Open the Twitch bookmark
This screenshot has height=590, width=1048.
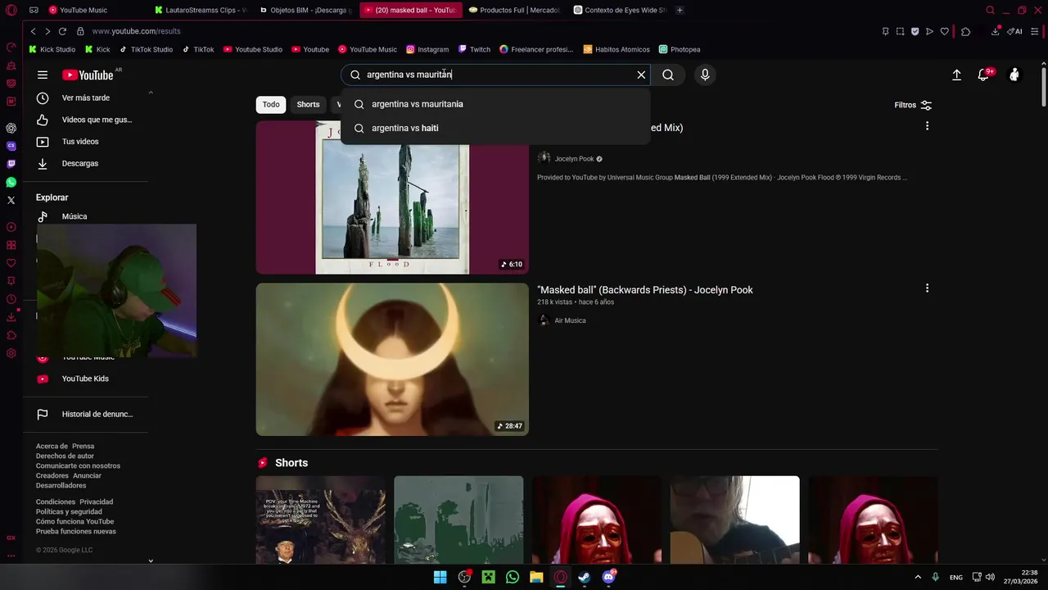475,49
